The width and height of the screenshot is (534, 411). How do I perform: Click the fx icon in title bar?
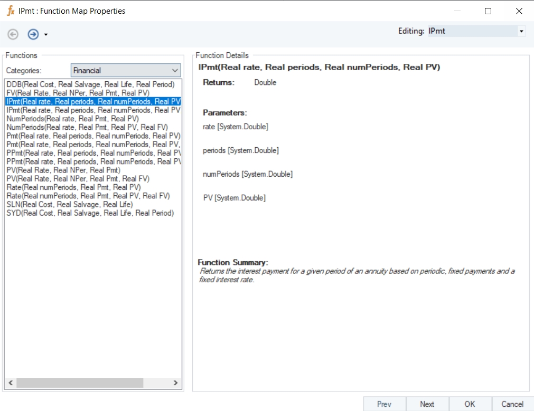click(10, 11)
